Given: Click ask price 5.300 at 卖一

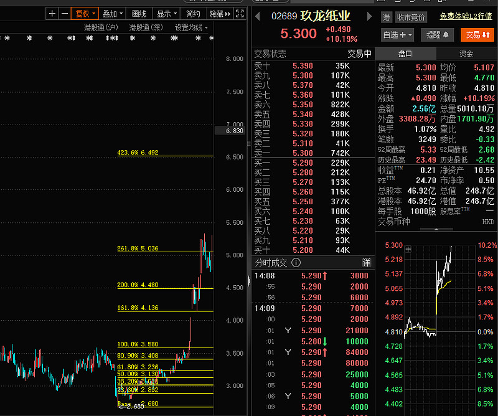Looking at the screenshot, I should (x=303, y=153).
